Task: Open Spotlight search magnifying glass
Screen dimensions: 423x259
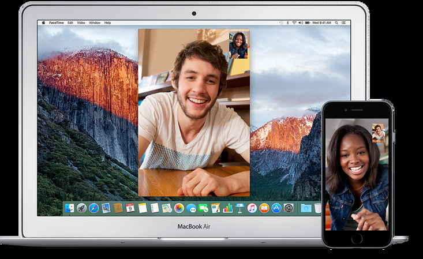Action: coord(336,22)
